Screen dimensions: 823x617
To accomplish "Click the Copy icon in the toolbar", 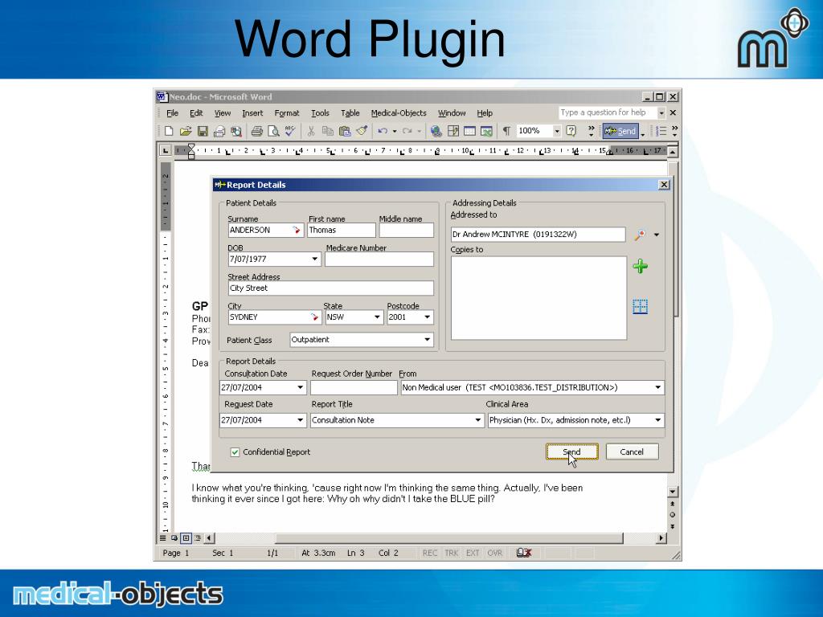I will coord(328,131).
